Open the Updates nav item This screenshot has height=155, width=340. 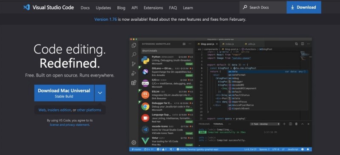[103, 8]
